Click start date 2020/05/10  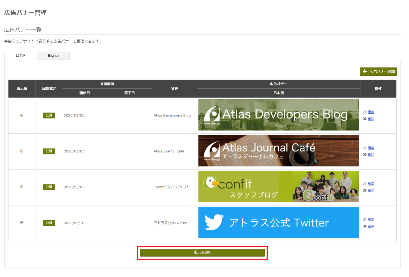74,223
